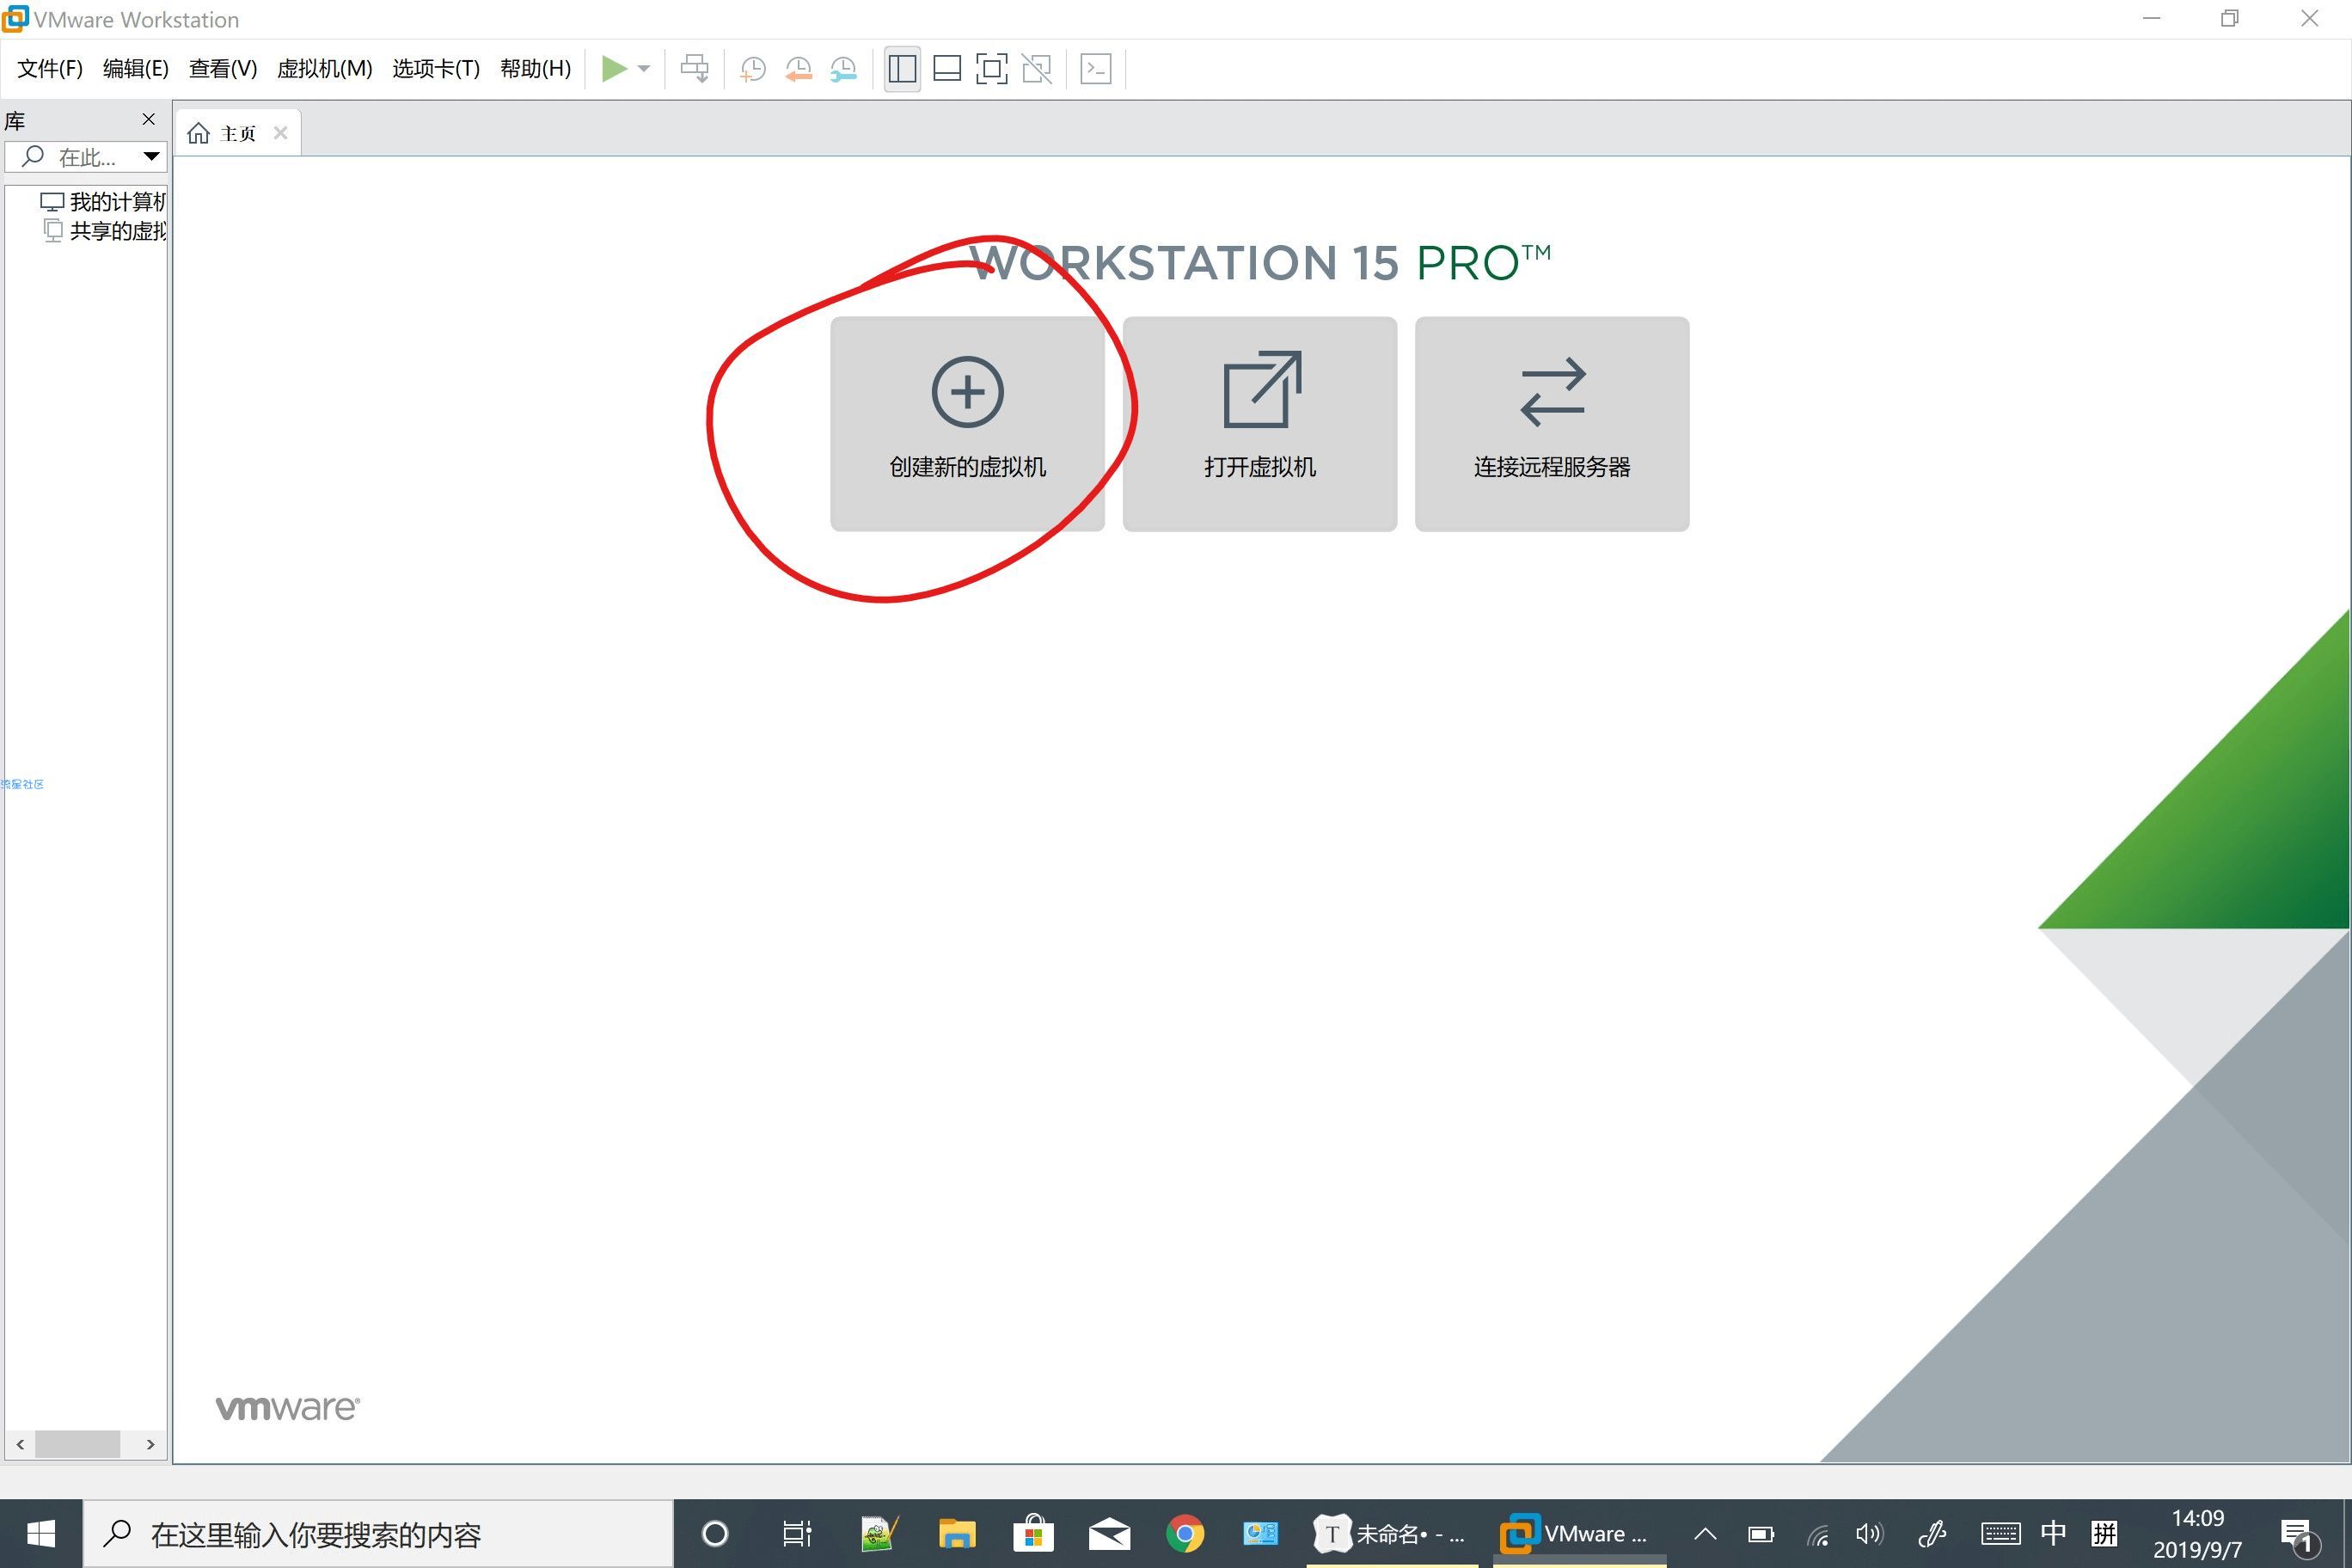This screenshot has height=1568, width=2352.
Task: Click the library horizontal scrollbar thumb
Action: (x=78, y=1444)
